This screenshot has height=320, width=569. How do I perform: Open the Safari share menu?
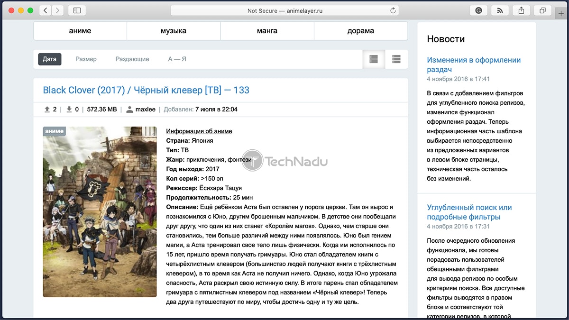pos(521,10)
